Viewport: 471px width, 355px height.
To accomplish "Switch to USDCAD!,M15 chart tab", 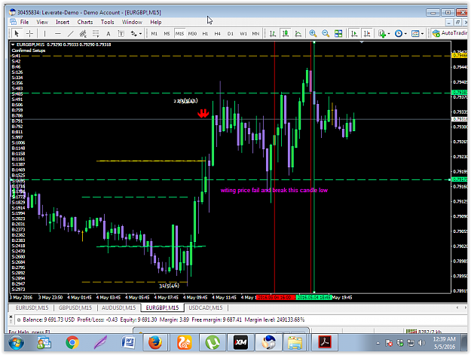I will pyautogui.click(x=206, y=308).
